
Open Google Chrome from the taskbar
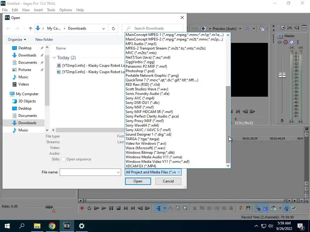coord(52,226)
